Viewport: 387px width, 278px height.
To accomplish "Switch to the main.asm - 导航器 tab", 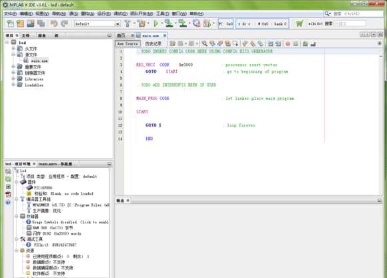I will [55, 164].
